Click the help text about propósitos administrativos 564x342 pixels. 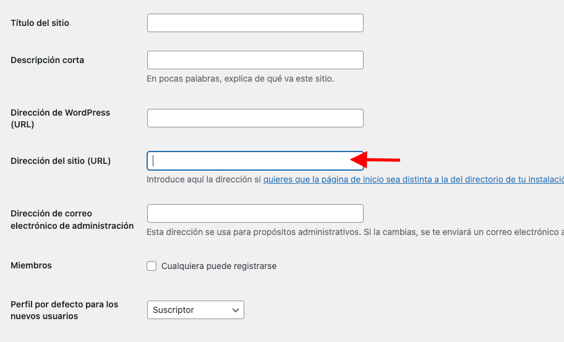(x=355, y=232)
